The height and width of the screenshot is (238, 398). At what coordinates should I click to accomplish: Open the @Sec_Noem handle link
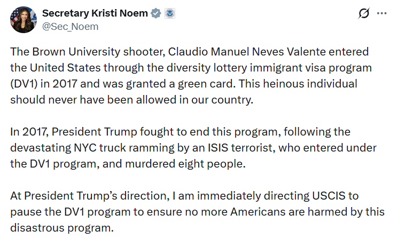coord(70,27)
